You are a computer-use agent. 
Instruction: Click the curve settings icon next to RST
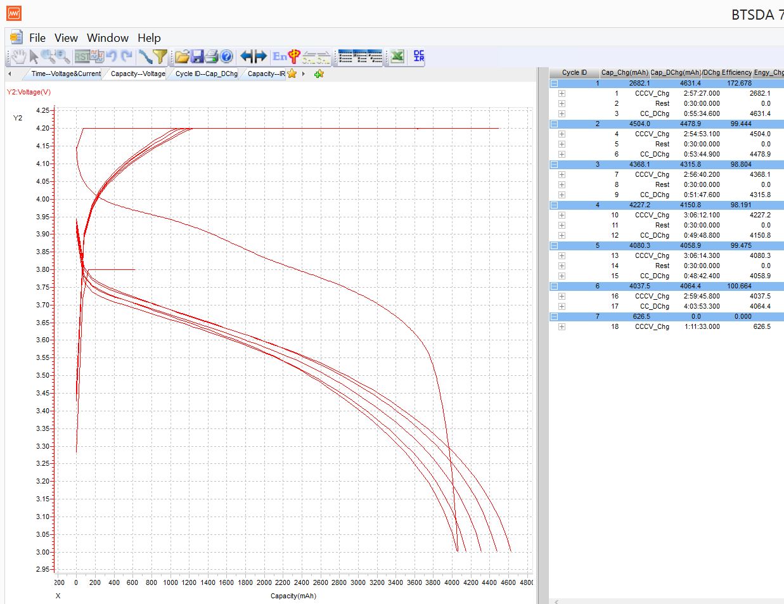(97, 56)
